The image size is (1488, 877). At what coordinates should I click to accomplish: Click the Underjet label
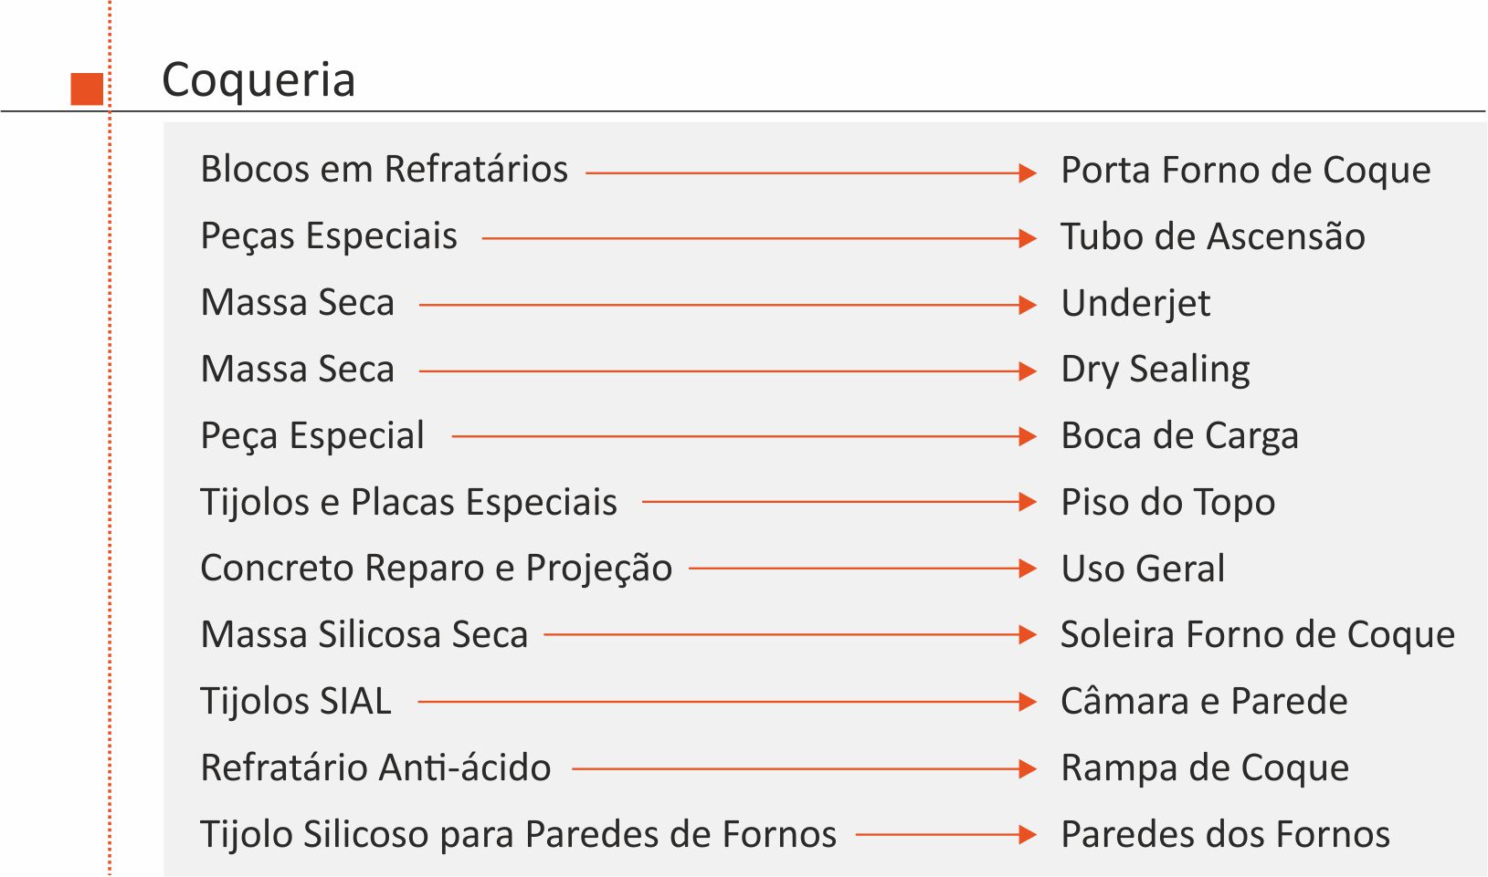click(x=1135, y=304)
